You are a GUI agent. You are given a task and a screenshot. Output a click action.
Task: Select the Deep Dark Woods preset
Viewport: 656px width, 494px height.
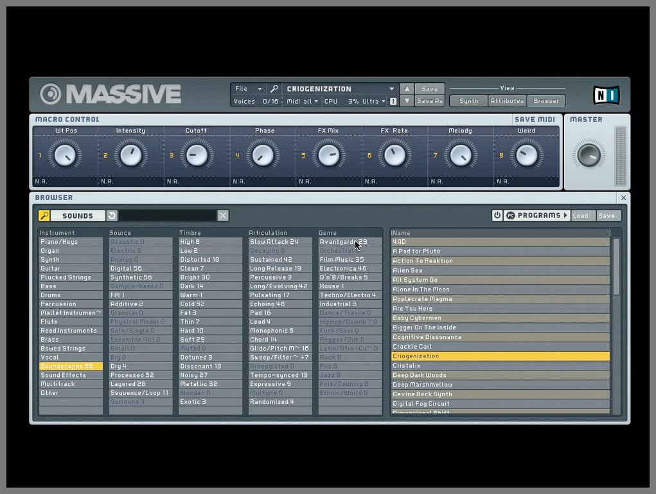point(501,376)
